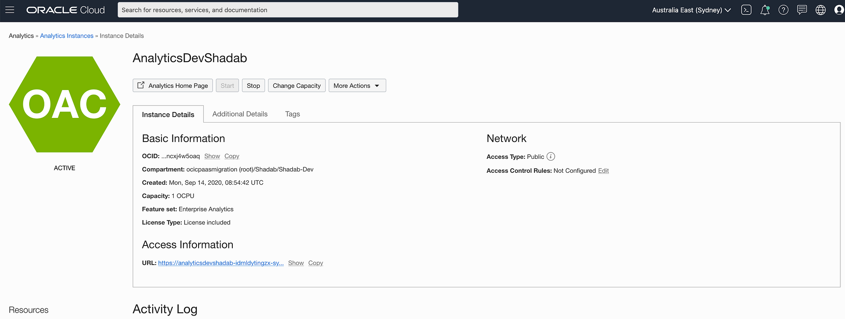Click the Capacity value 1 OCPU
The height and width of the screenshot is (319, 845).
click(x=183, y=196)
